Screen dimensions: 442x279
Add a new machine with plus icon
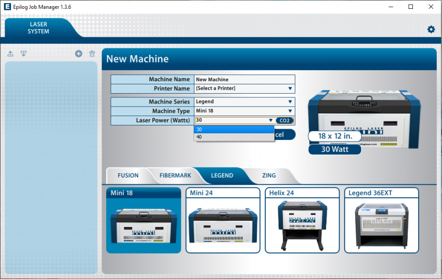[79, 54]
